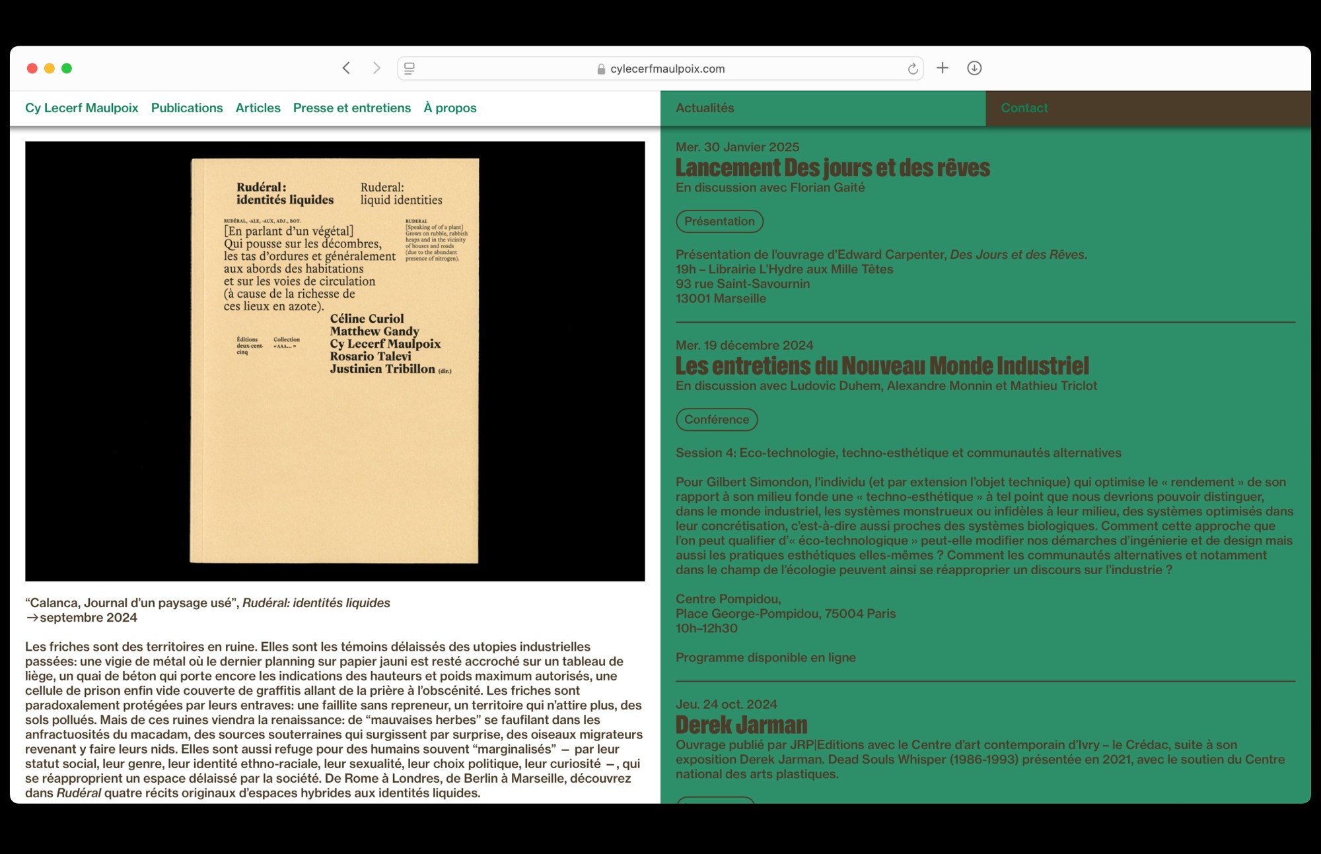
Task: Switch to the Actualités tab
Action: pos(705,108)
